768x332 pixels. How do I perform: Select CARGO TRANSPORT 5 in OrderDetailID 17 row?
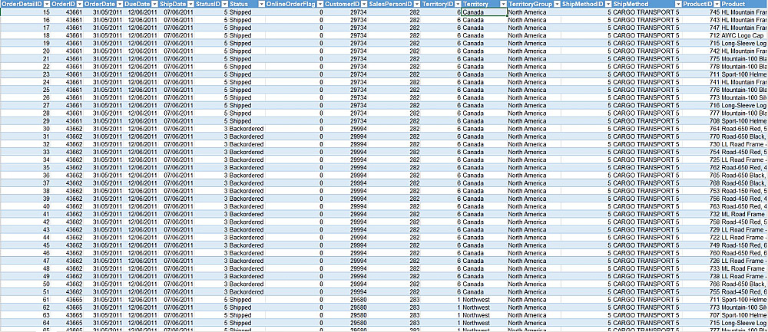click(647, 28)
